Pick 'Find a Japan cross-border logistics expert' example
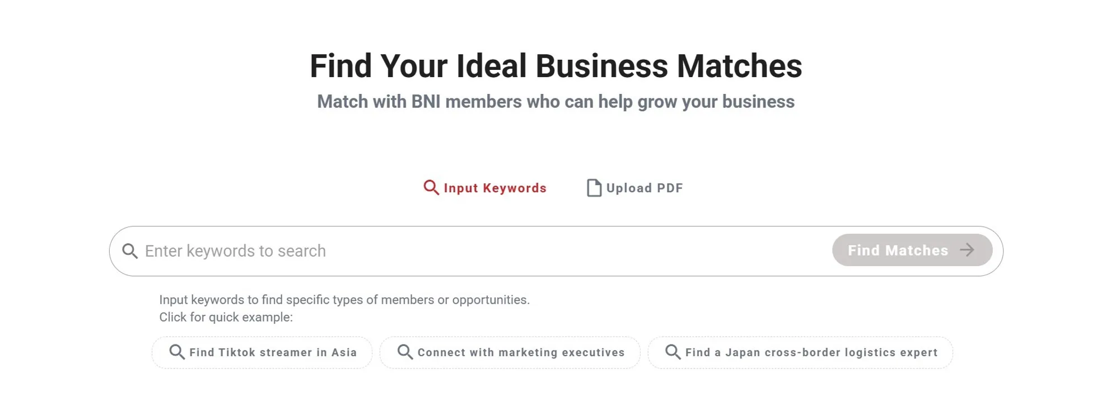 point(811,352)
